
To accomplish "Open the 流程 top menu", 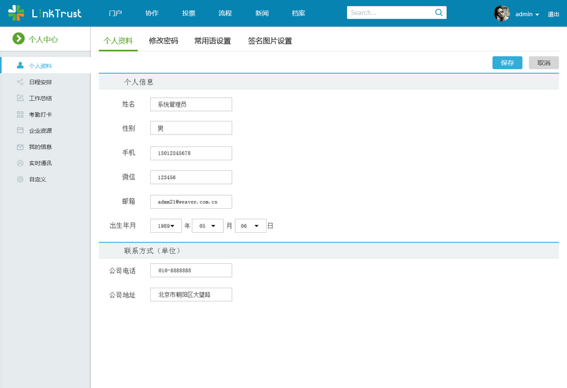I will pos(225,13).
